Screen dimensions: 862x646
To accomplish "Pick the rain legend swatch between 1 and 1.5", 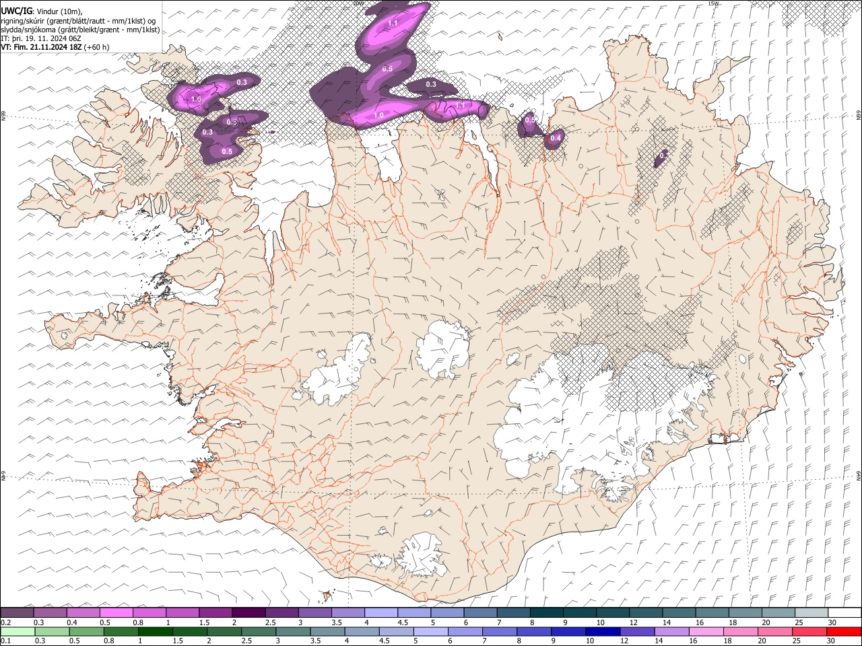I will [x=155, y=632].
